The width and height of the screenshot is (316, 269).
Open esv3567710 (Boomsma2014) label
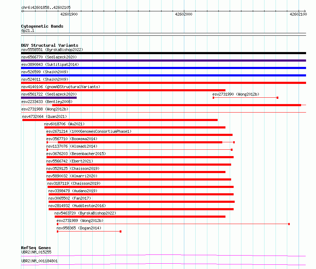pos(72,139)
